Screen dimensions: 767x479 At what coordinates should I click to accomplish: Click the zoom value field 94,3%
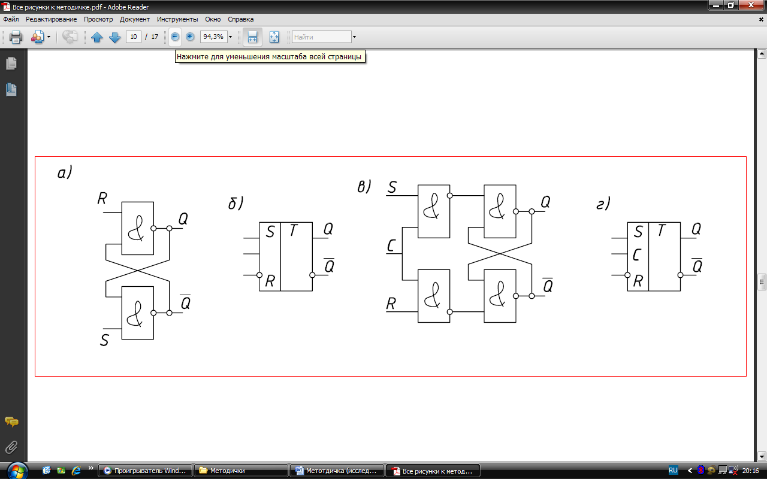(x=213, y=37)
